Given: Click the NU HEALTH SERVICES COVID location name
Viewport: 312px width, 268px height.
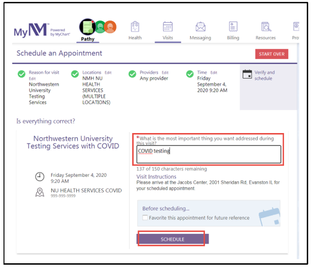Looking at the screenshot, I should [x=86, y=191].
